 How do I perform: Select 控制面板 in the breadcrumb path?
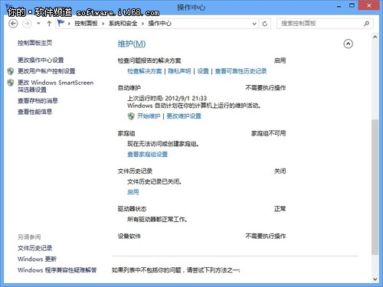(86, 24)
